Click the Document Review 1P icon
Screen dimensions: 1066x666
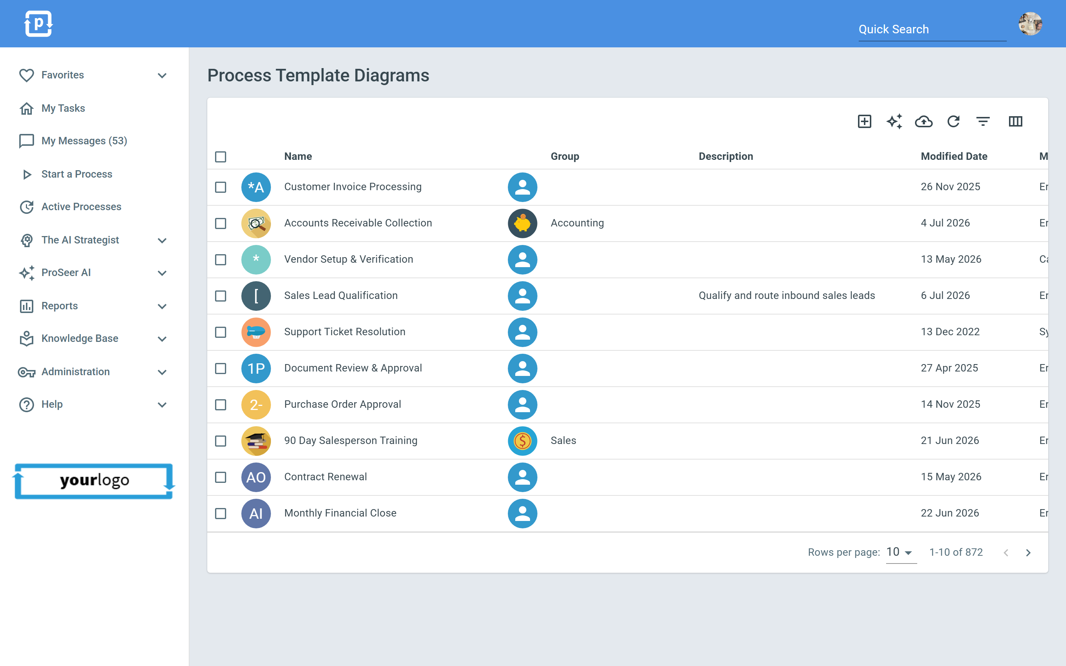click(256, 368)
